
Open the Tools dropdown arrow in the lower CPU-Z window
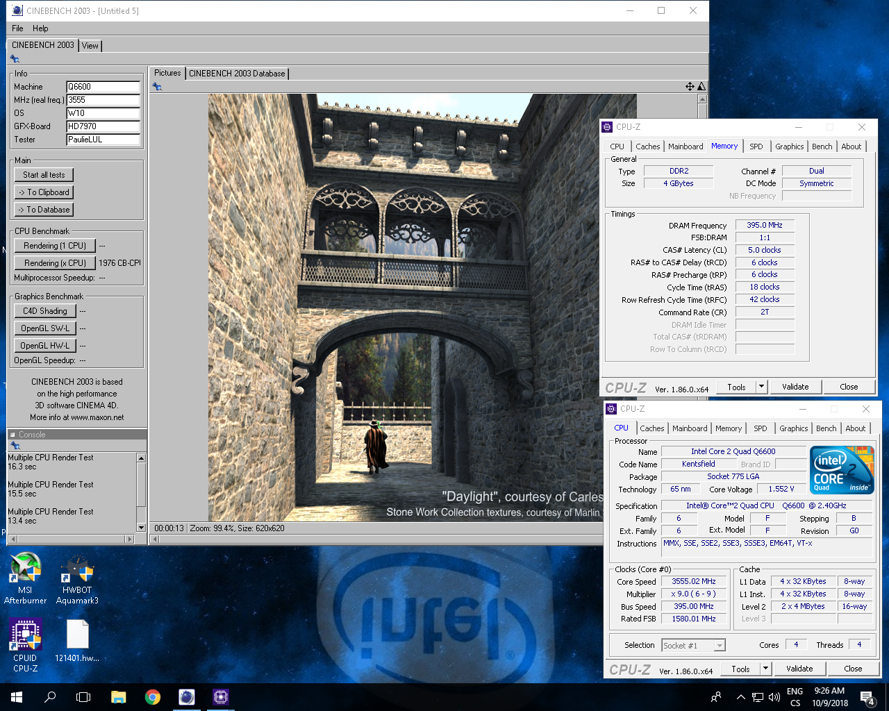(x=765, y=669)
